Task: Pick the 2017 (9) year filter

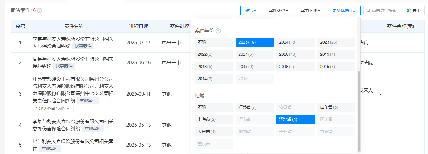Action: [x=255, y=67]
